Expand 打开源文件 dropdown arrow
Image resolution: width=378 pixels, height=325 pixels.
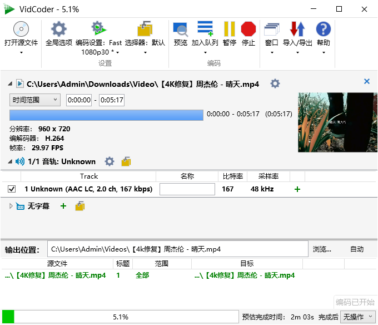tap(21, 53)
